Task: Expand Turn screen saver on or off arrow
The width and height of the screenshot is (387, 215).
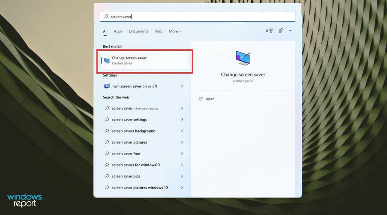Action: tap(182, 86)
